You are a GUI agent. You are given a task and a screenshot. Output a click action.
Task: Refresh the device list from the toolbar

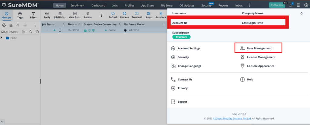[x=113, y=15]
